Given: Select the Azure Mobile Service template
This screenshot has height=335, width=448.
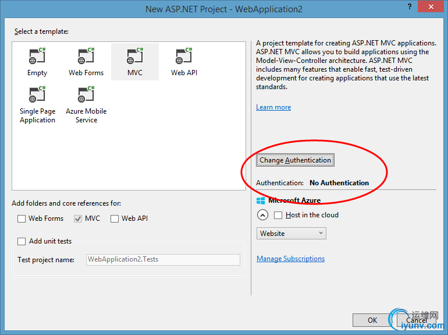Looking at the screenshot, I should (86, 105).
